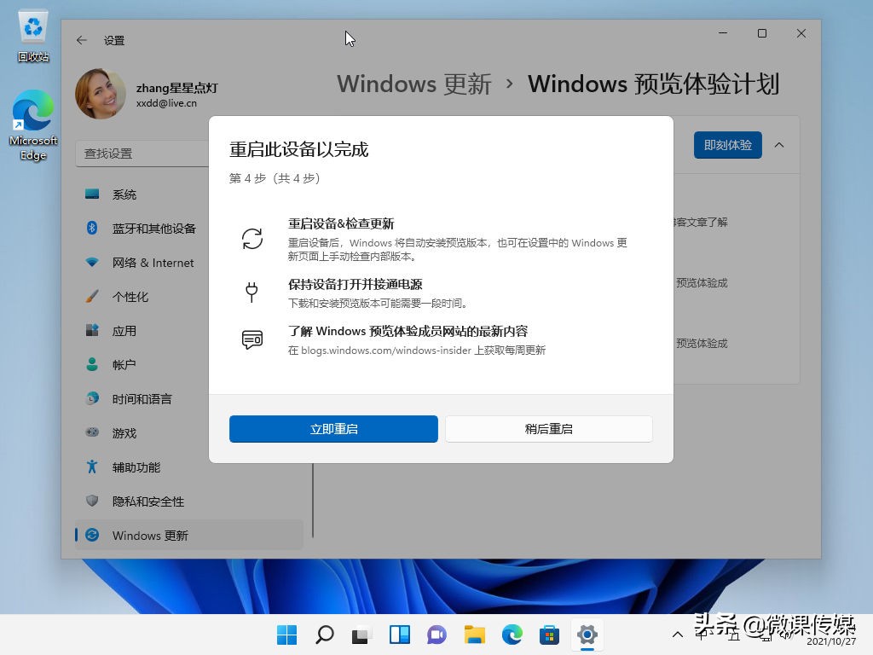The width and height of the screenshot is (873, 655).
Task: Select 隐私和安全性 in the sidebar
Action: coord(149,501)
